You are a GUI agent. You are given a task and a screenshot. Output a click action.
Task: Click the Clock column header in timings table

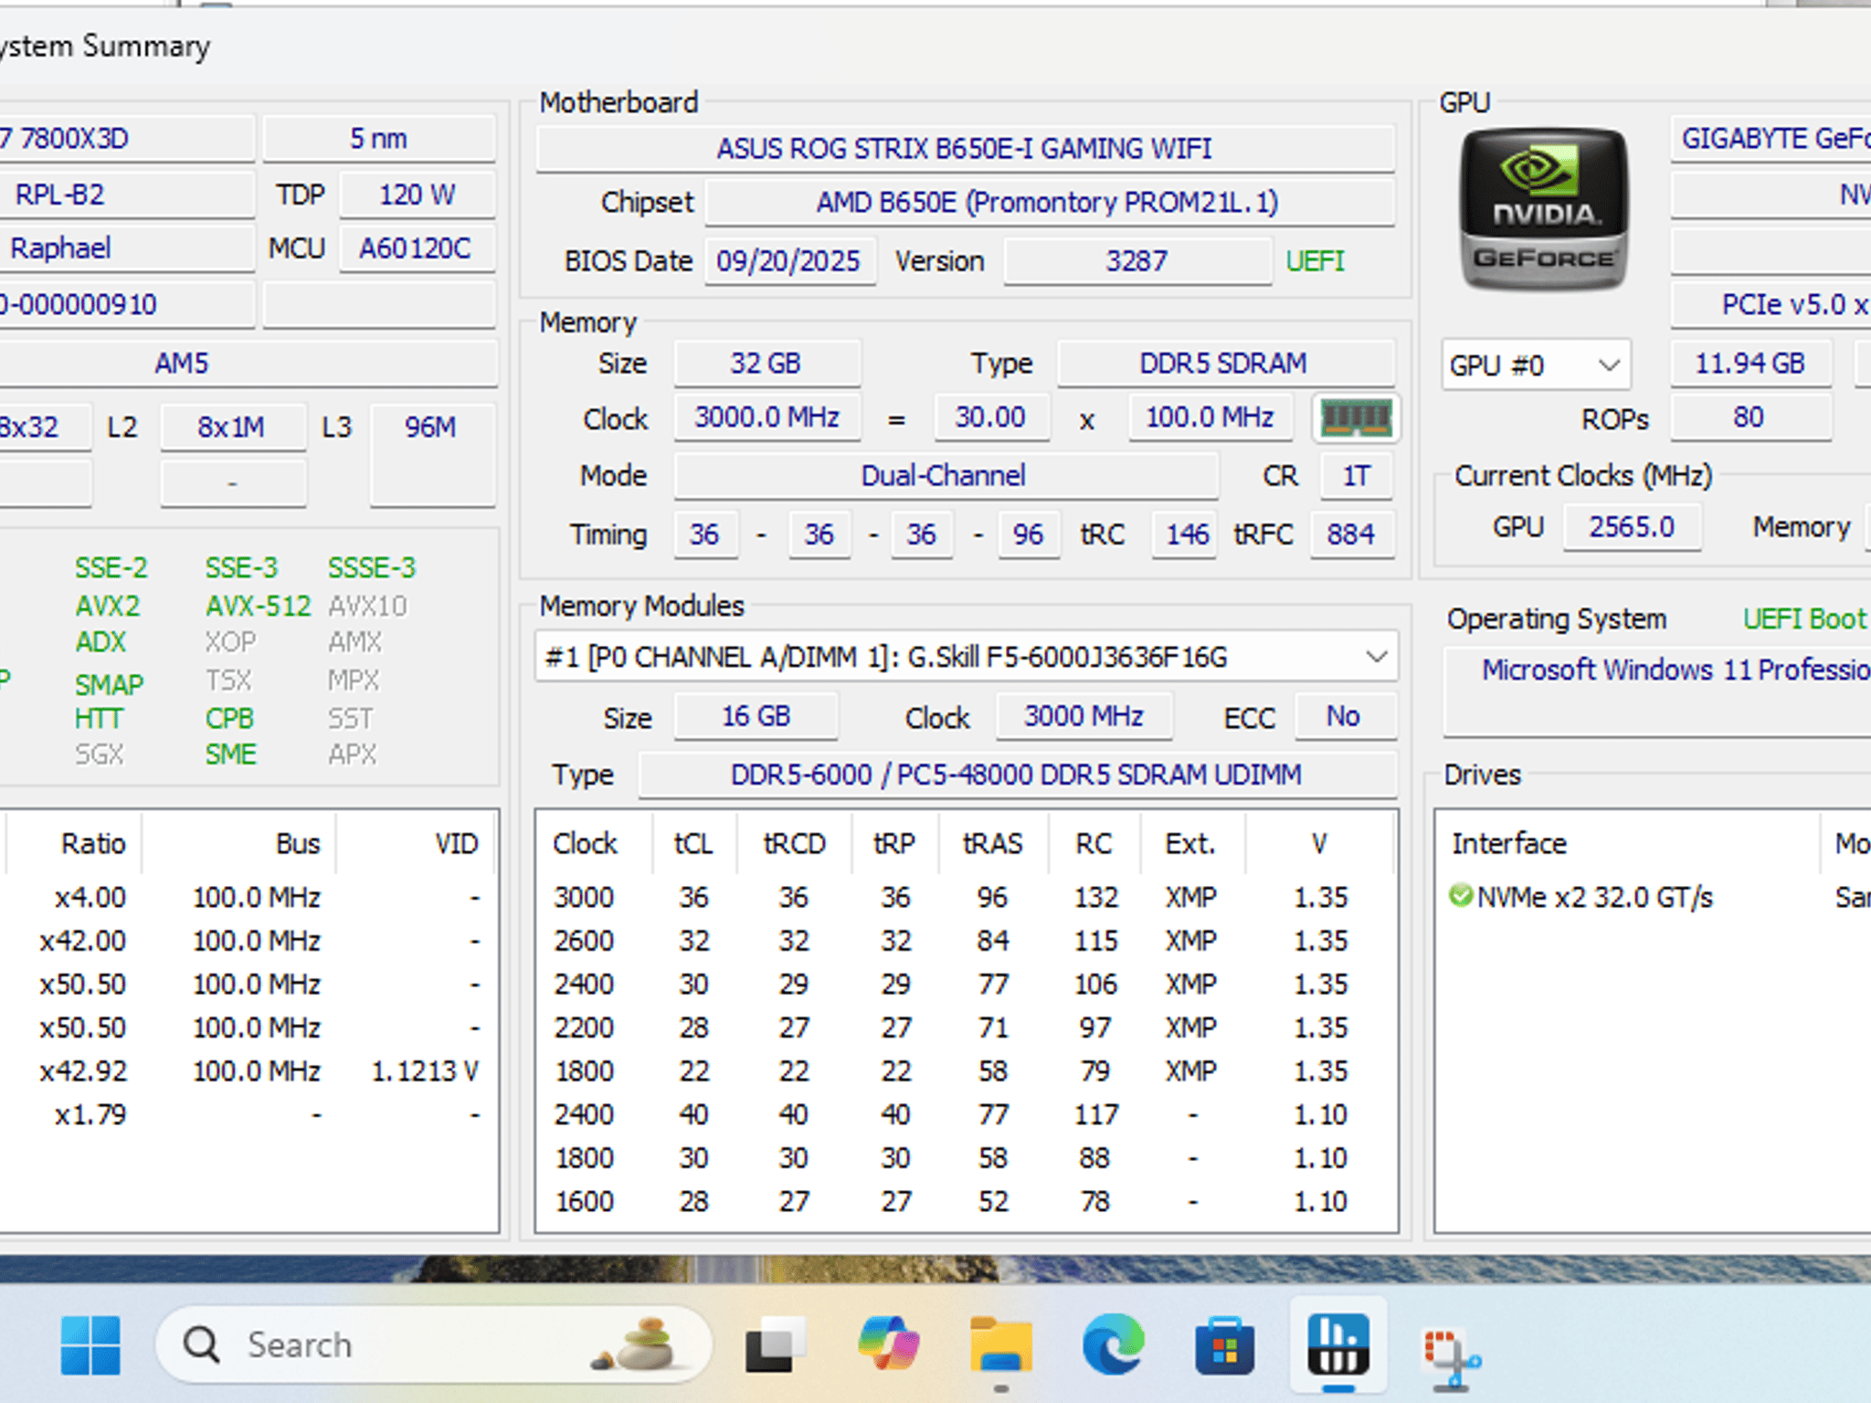586,843
